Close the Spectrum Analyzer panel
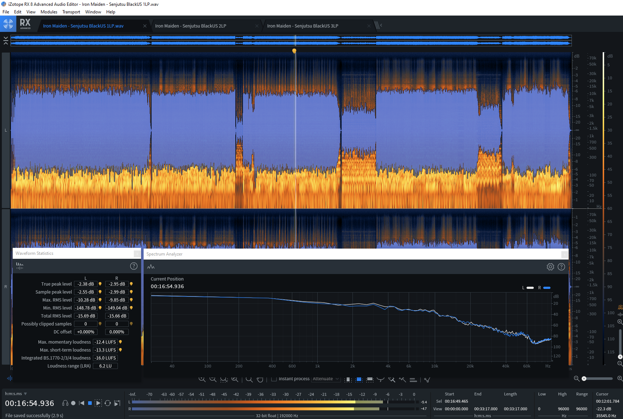The height and width of the screenshot is (419, 623). click(565, 254)
